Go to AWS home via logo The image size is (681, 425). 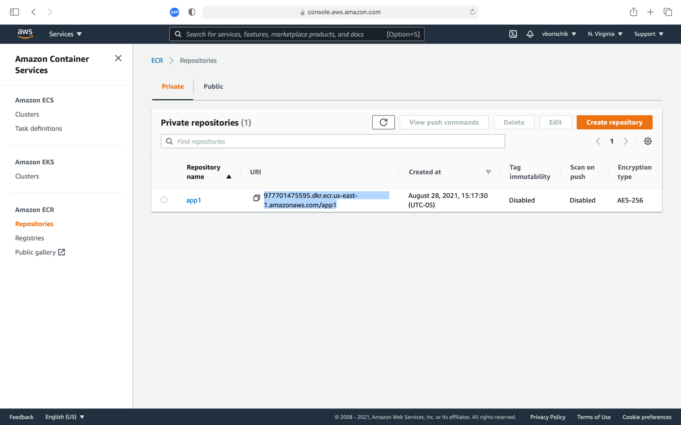(x=25, y=34)
